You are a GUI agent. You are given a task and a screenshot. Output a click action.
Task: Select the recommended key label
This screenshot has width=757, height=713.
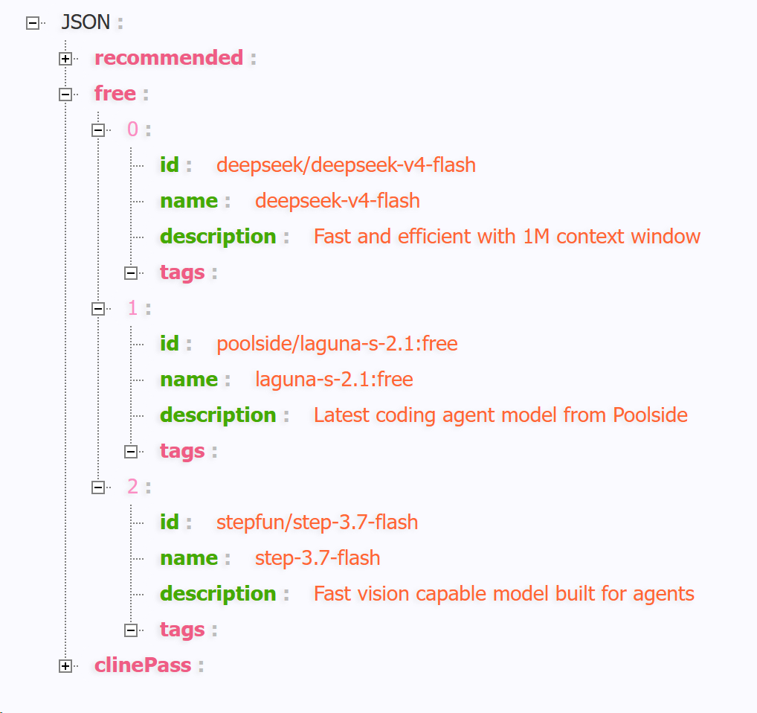(x=169, y=58)
